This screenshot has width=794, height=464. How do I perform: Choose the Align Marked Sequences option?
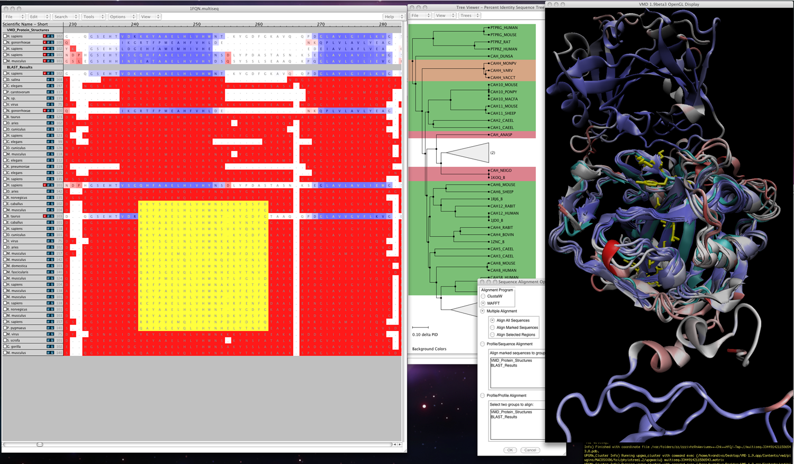[x=492, y=327]
